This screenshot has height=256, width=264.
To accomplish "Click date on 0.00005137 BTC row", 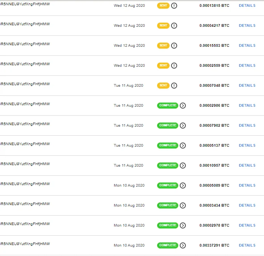I will click(128, 146).
